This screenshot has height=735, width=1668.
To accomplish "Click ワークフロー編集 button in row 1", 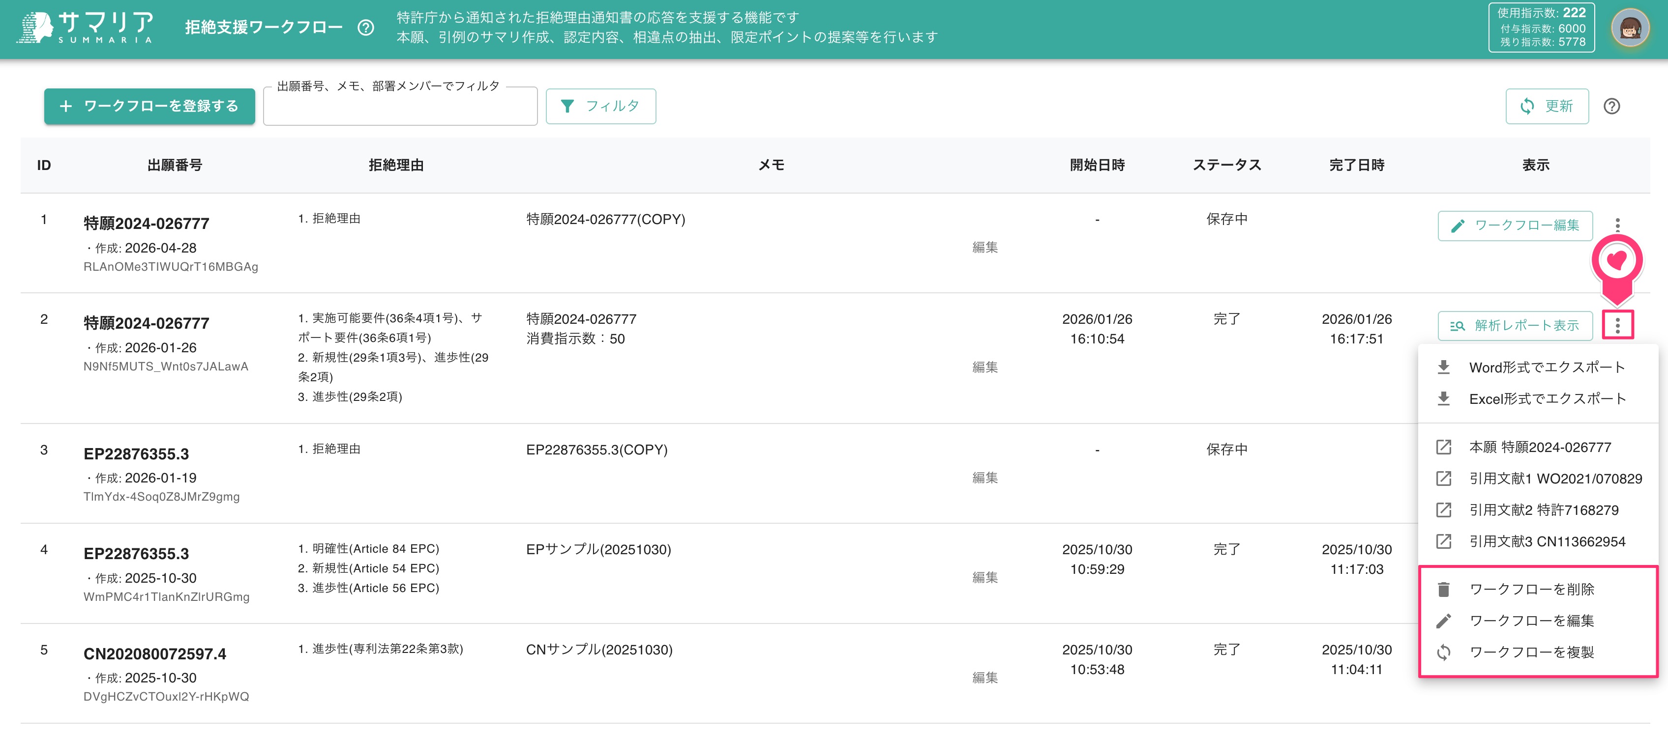I will tap(1515, 225).
